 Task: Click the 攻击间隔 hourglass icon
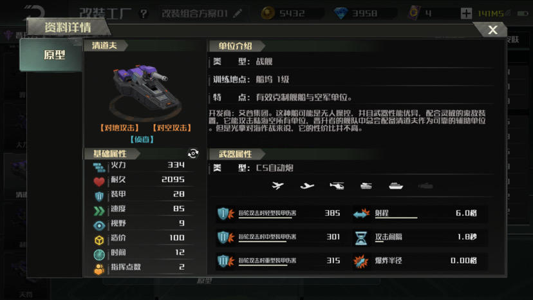pos(361,238)
